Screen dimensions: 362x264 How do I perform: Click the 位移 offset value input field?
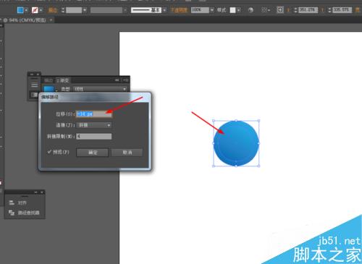tap(94, 114)
